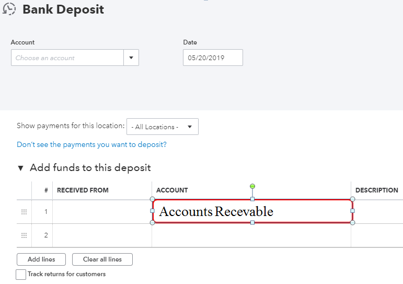Select the Accounts Recevable text box
This screenshot has width=403, height=284.
click(252, 211)
